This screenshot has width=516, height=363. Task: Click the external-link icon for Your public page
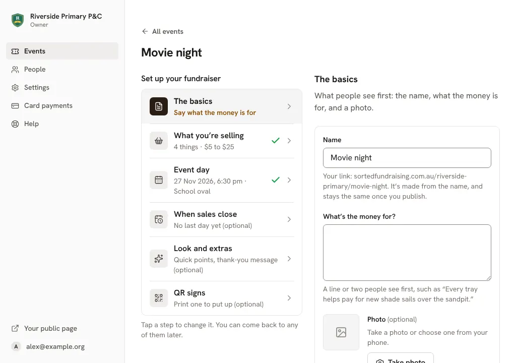coord(15,328)
